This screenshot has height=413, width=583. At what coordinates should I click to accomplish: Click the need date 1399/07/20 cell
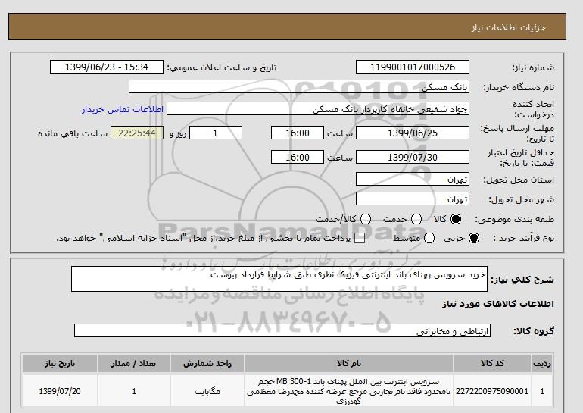point(60,391)
